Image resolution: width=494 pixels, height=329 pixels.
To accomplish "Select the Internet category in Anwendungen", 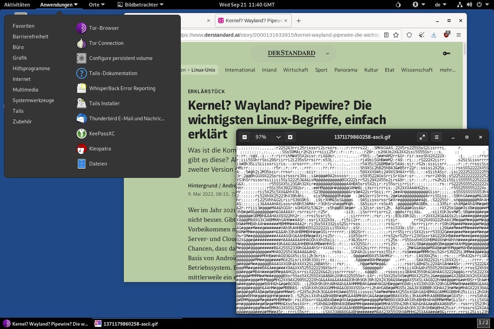I will pos(22,79).
